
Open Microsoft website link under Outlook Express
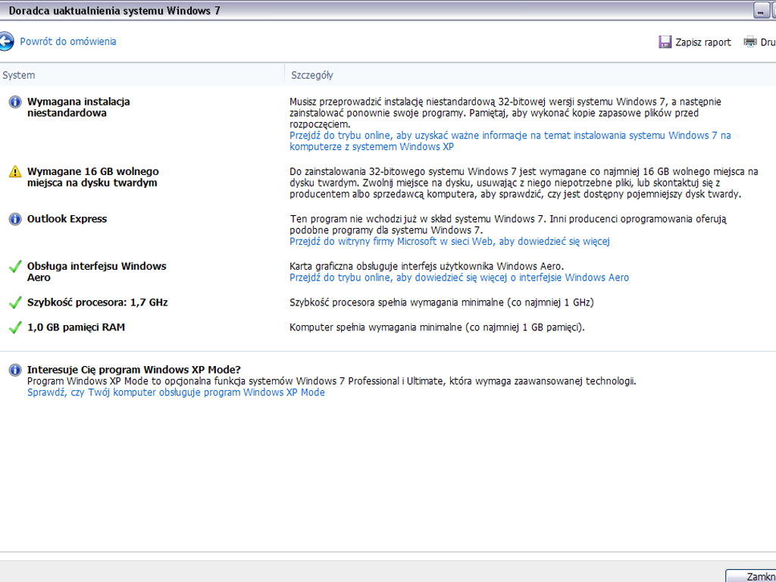click(449, 242)
